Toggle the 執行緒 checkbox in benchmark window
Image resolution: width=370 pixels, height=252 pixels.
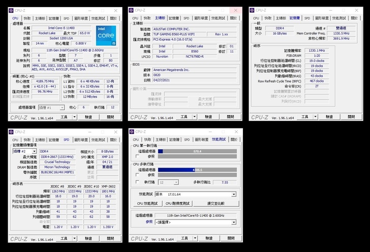click(137, 182)
